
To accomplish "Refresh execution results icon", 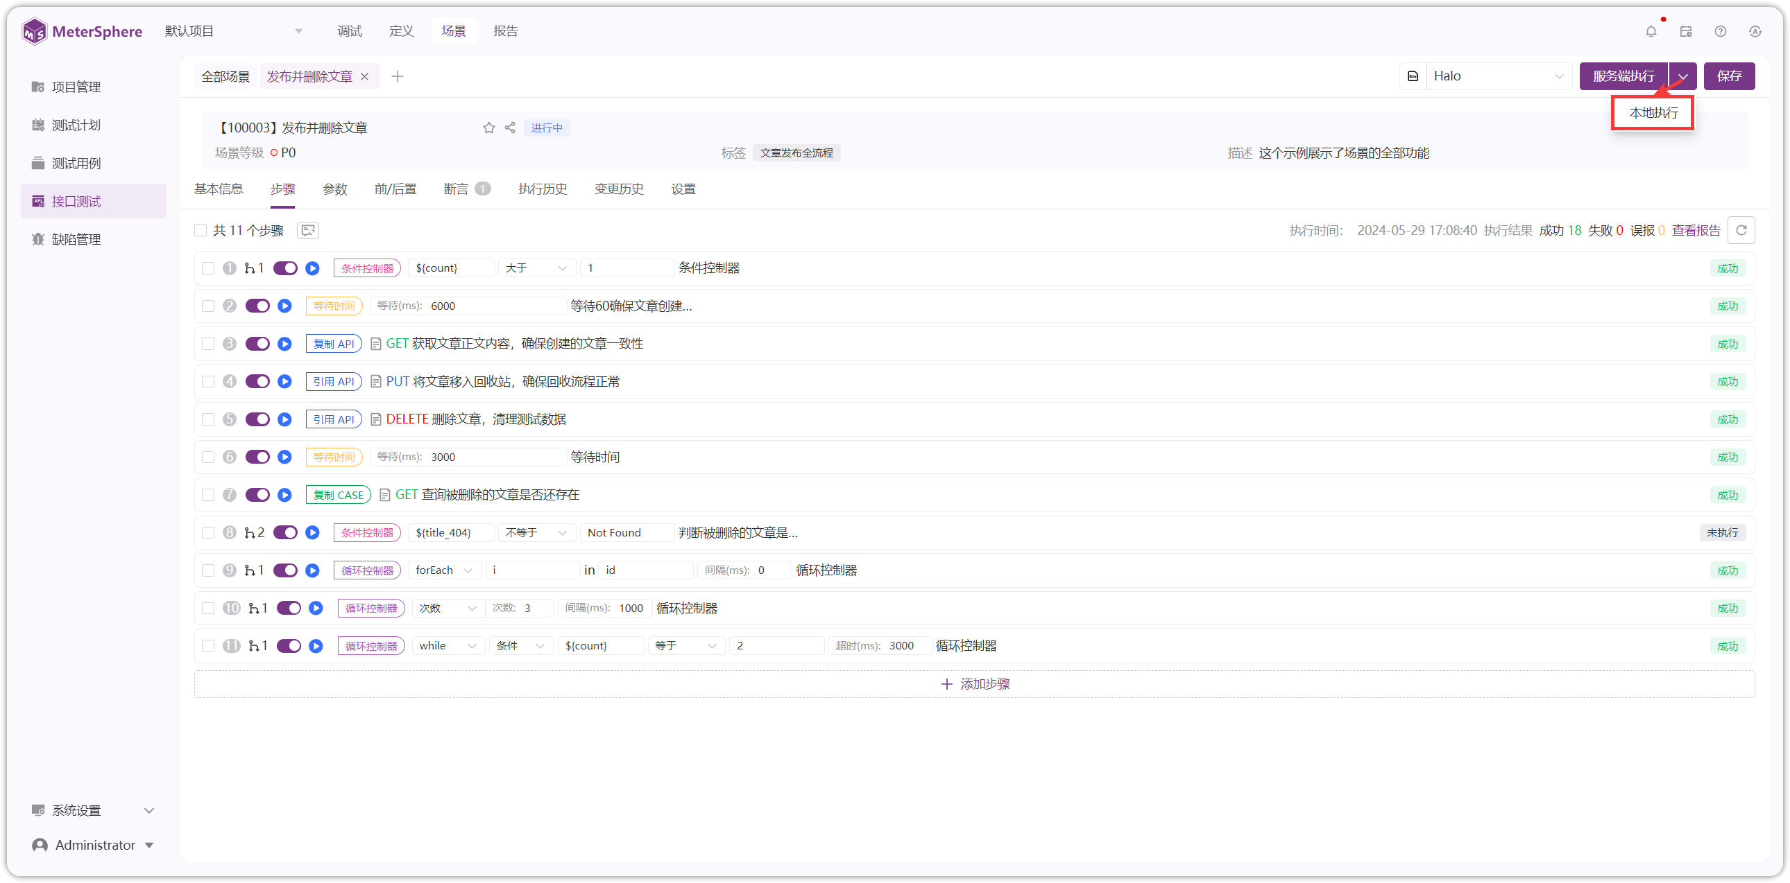I will click(1741, 231).
